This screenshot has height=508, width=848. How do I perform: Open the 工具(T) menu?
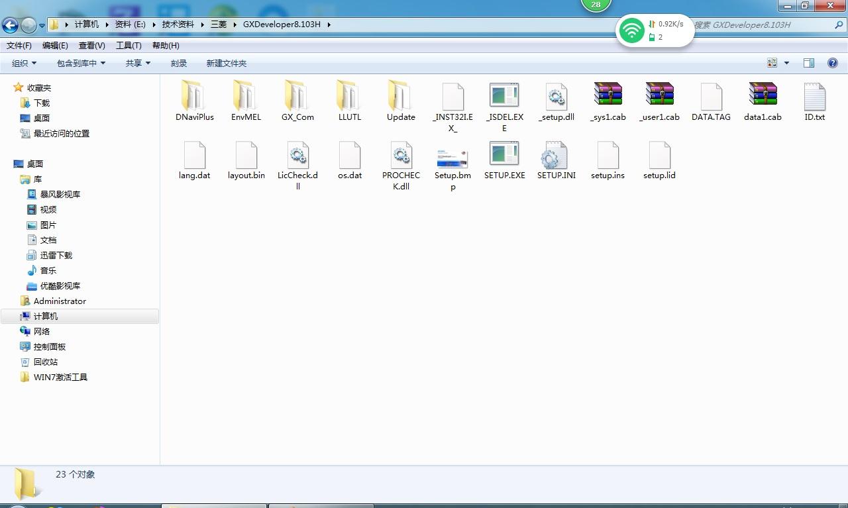pyautogui.click(x=129, y=46)
